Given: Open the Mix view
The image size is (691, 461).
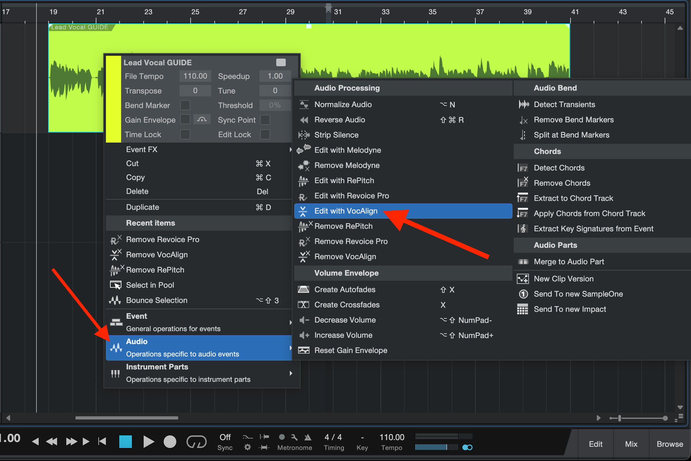Looking at the screenshot, I should coord(630,444).
